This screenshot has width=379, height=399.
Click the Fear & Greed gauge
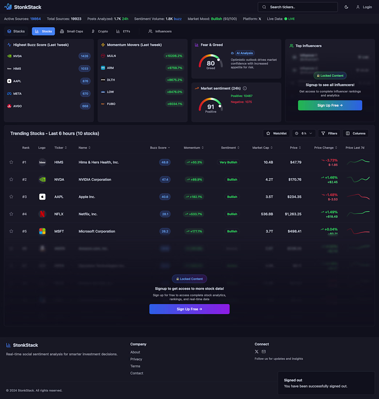[210, 62]
